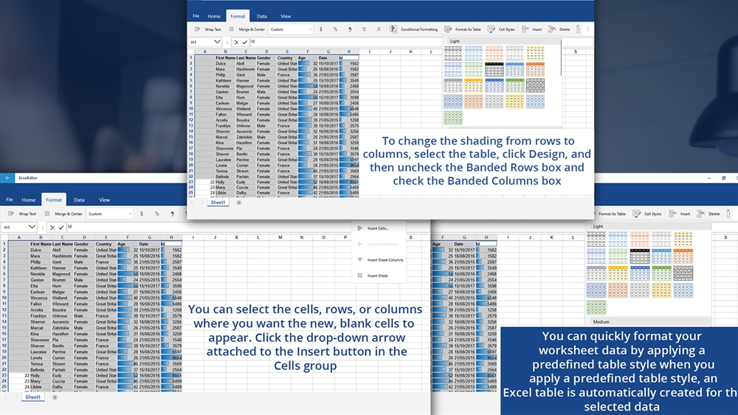Apply currency $ format in bottom-left window
This screenshot has height=415, width=738.
142,214
